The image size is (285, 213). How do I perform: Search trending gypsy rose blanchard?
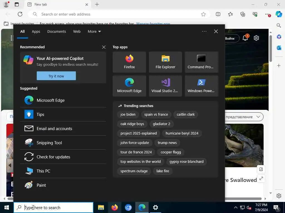pos(186,162)
